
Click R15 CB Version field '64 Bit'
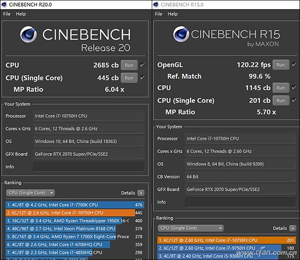pos(240,177)
